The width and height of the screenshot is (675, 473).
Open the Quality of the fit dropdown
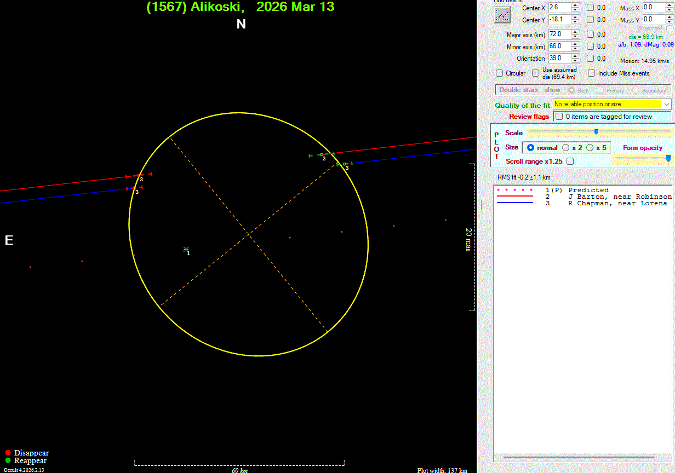(667, 104)
